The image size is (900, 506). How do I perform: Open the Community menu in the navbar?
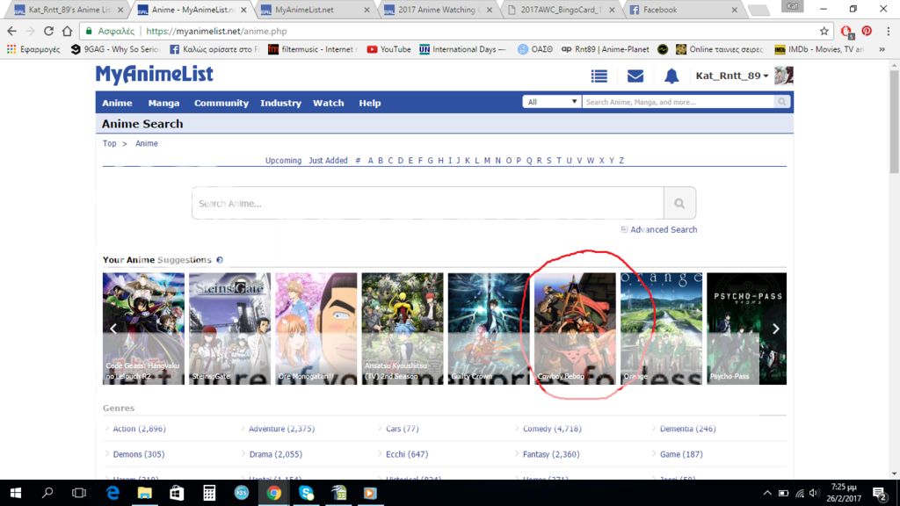tap(221, 103)
